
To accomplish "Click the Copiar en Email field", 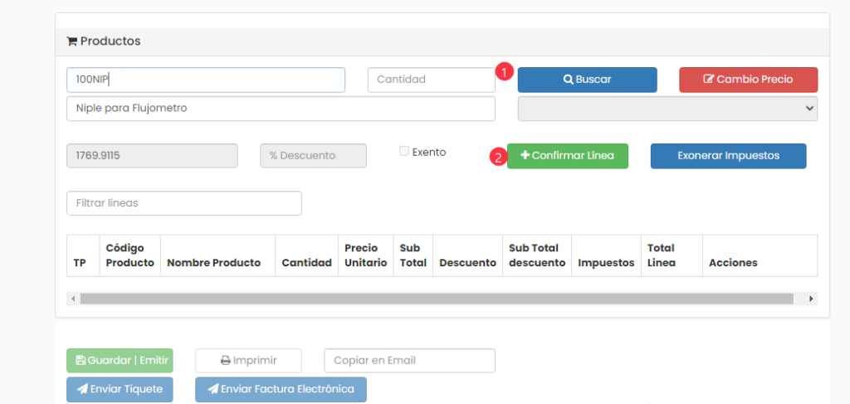I will tap(409, 361).
